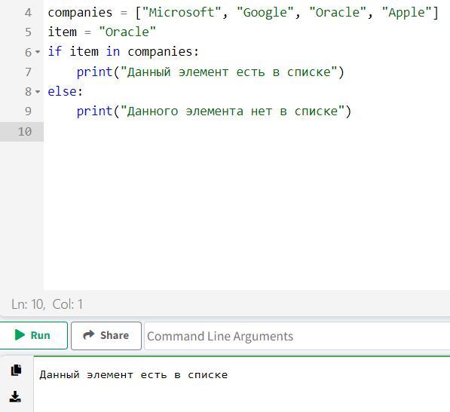This screenshot has height=412, width=450.
Task: Open the Share button
Action: 106,335
